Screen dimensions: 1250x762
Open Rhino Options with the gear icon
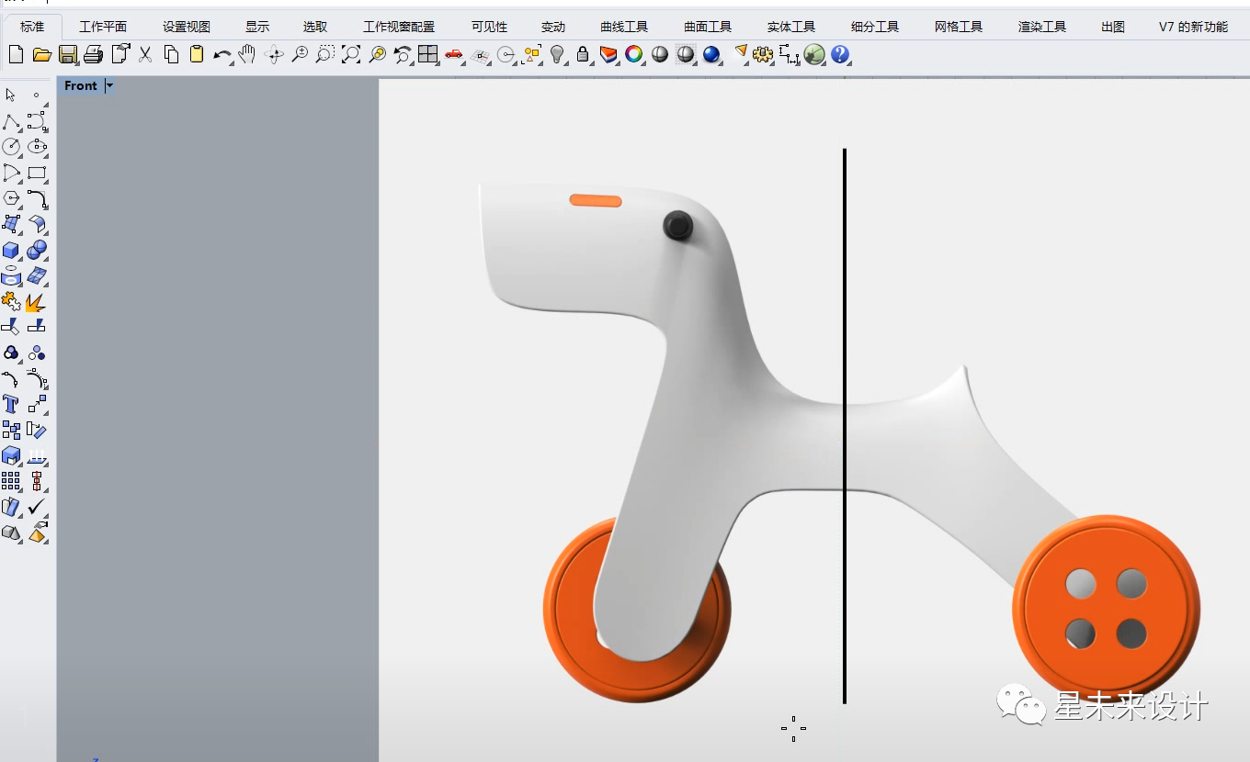pos(762,55)
